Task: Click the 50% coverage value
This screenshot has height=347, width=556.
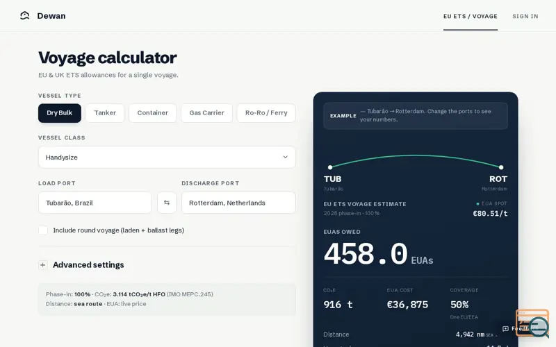Action: (459, 305)
